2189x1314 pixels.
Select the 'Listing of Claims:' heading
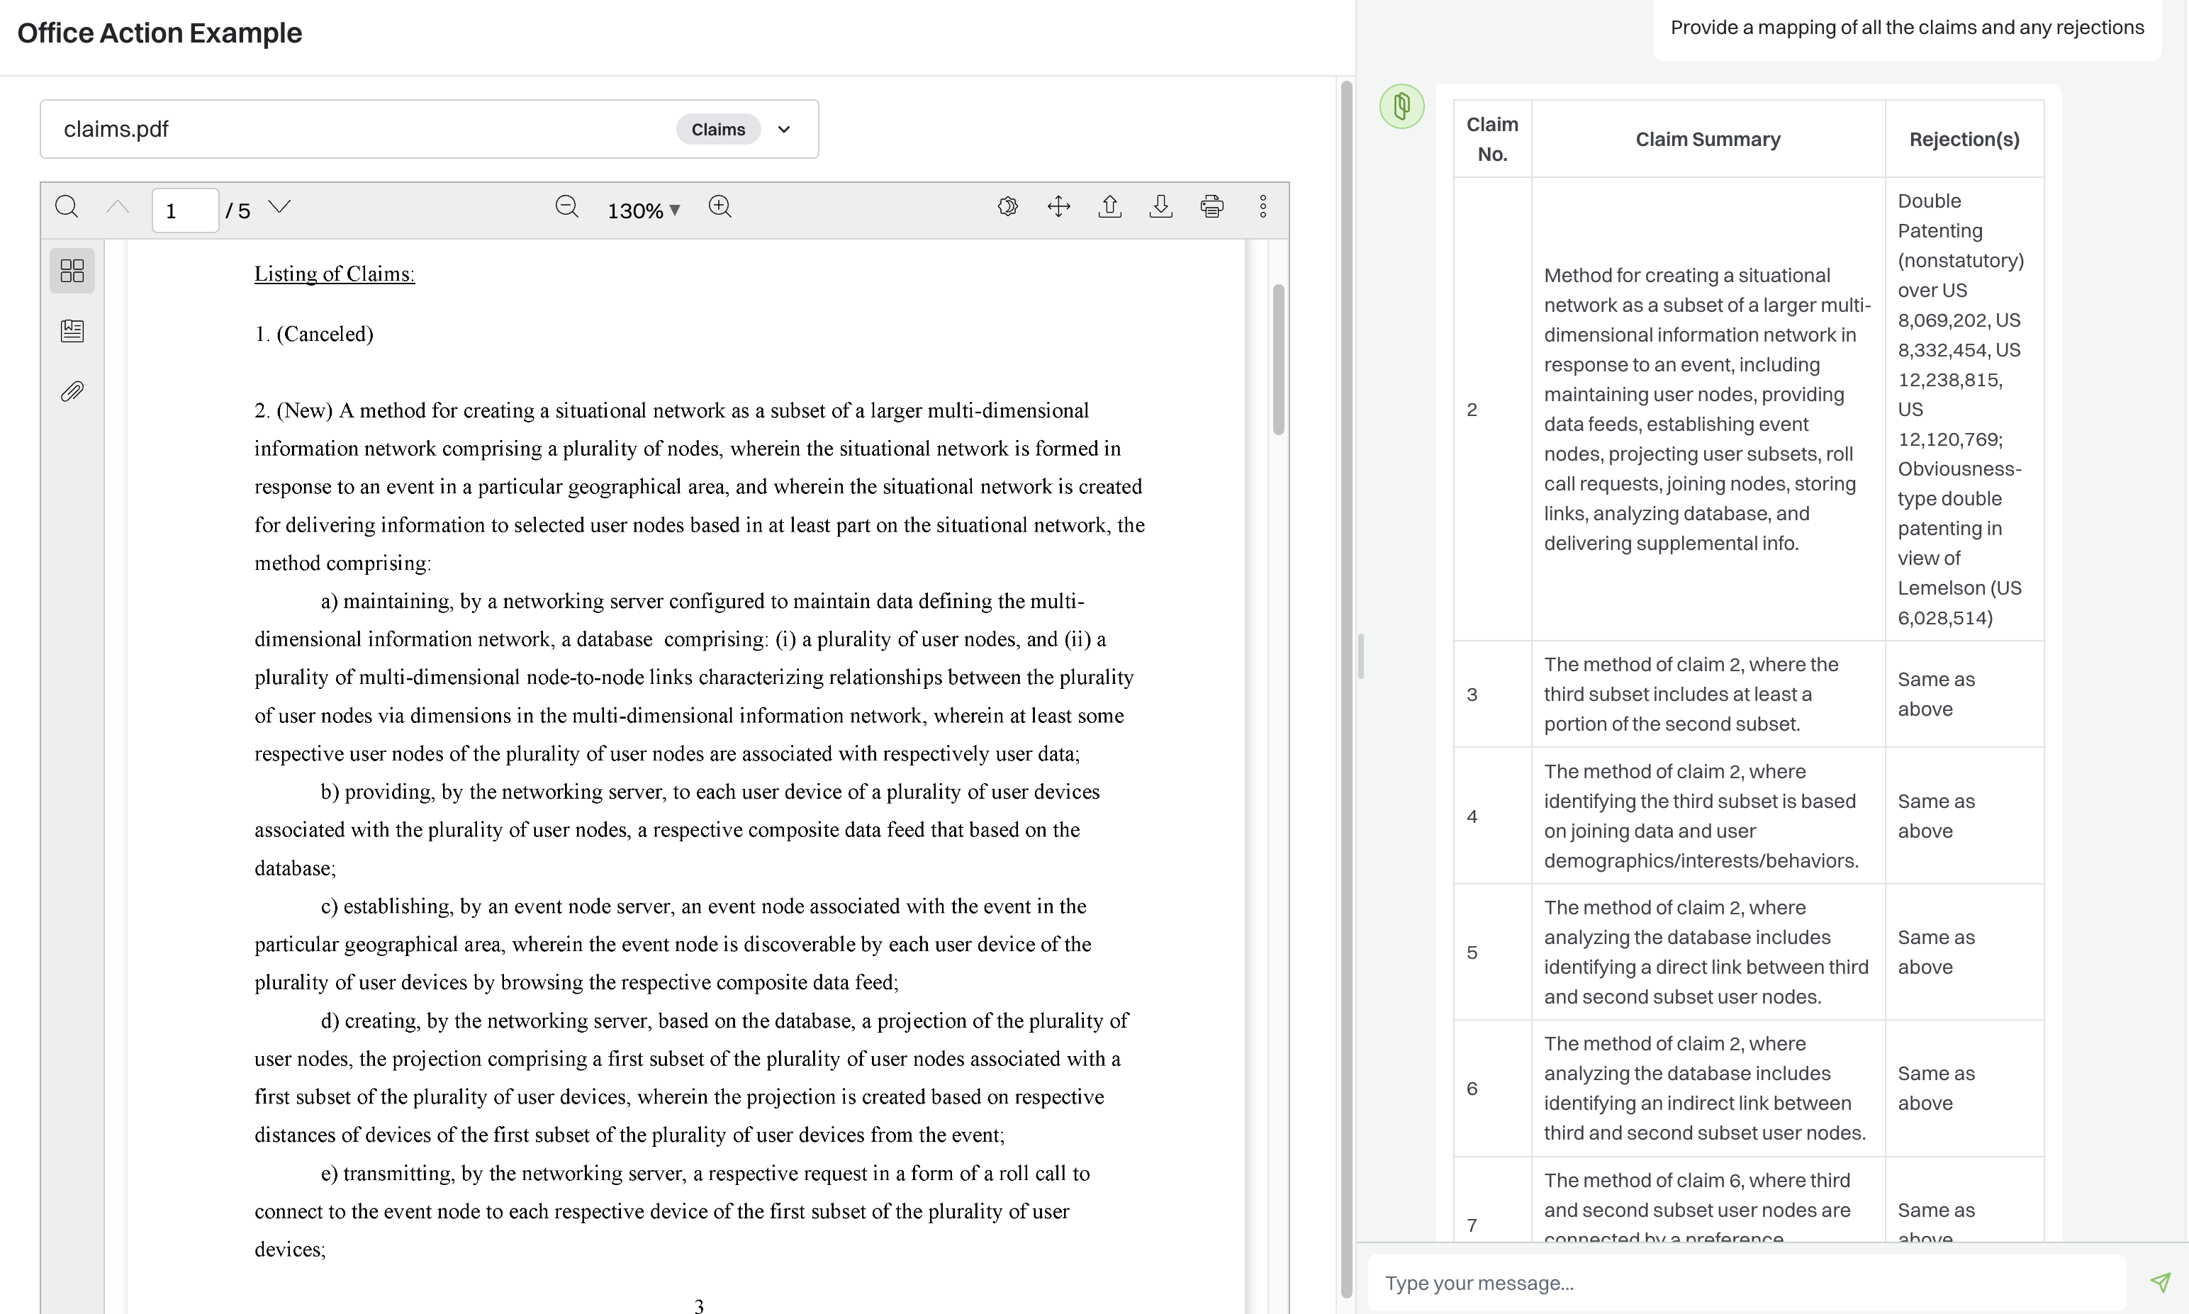click(x=335, y=274)
